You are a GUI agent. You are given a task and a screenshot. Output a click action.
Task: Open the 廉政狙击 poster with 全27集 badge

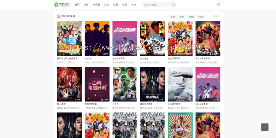point(152,84)
